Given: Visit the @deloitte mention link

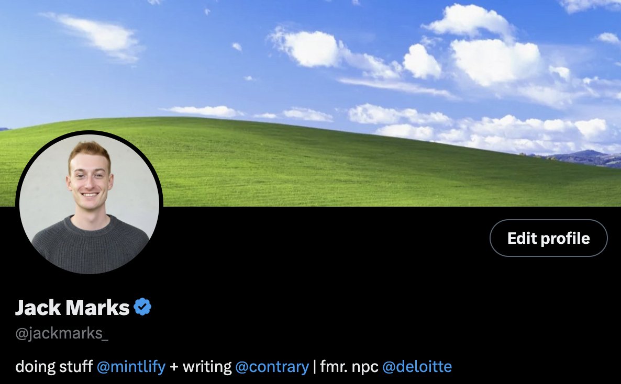Looking at the screenshot, I should pos(417,367).
